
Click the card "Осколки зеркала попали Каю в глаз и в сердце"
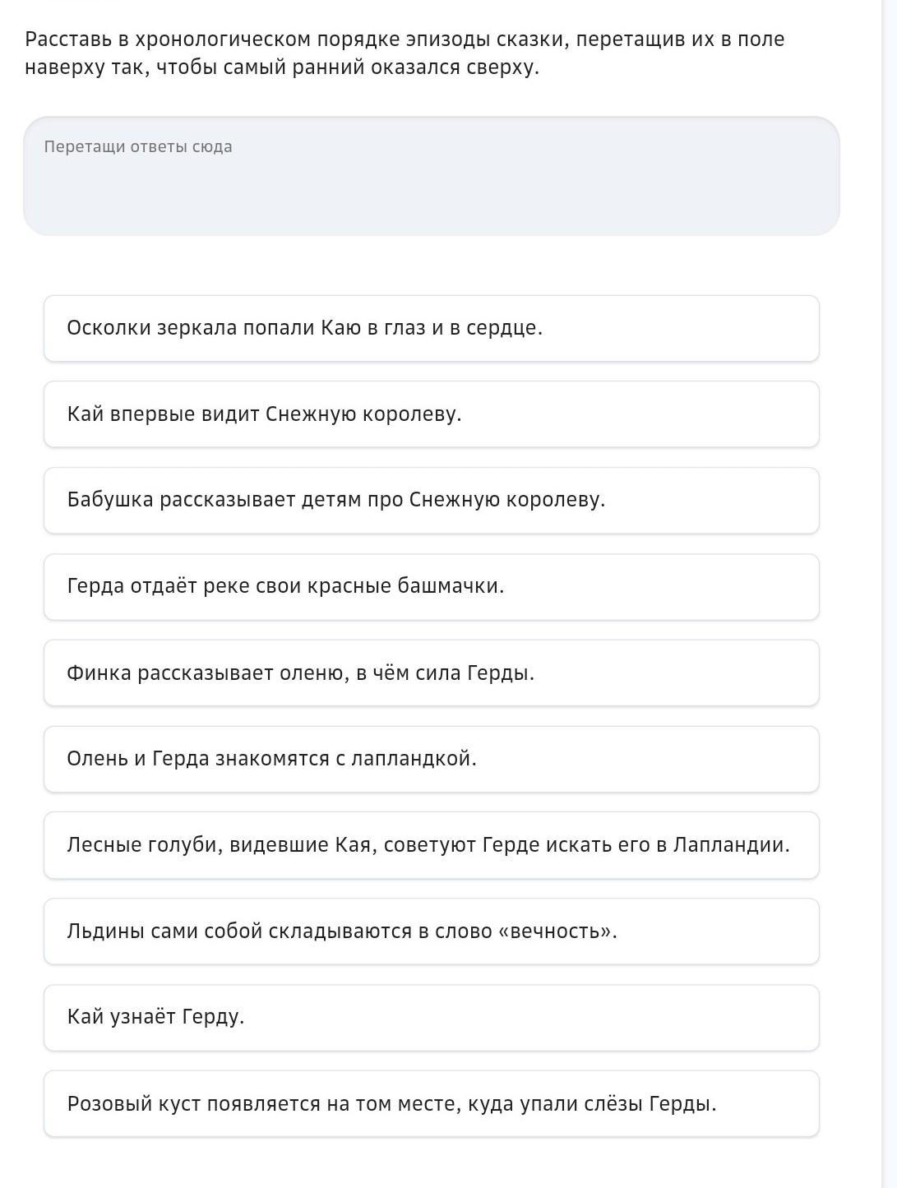(431, 328)
